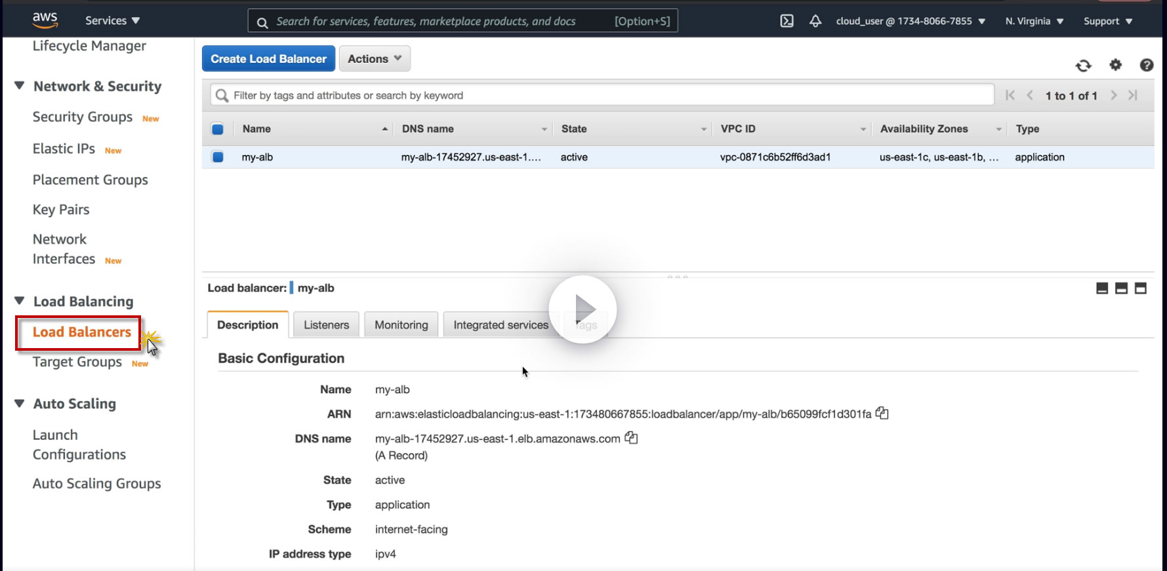Select the VPC ID cell vpc-0871c6b52ff6d3ad1

tap(775, 157)
